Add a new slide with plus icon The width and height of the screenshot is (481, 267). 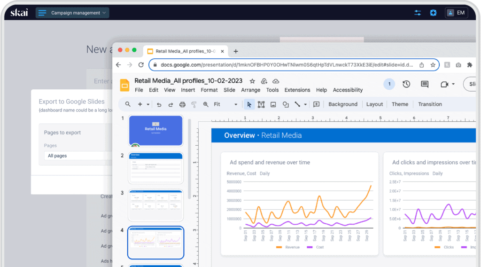(140, 104)
